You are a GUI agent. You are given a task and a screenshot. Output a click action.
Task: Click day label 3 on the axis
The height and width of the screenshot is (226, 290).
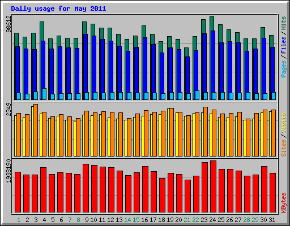(x=36, y=220)
